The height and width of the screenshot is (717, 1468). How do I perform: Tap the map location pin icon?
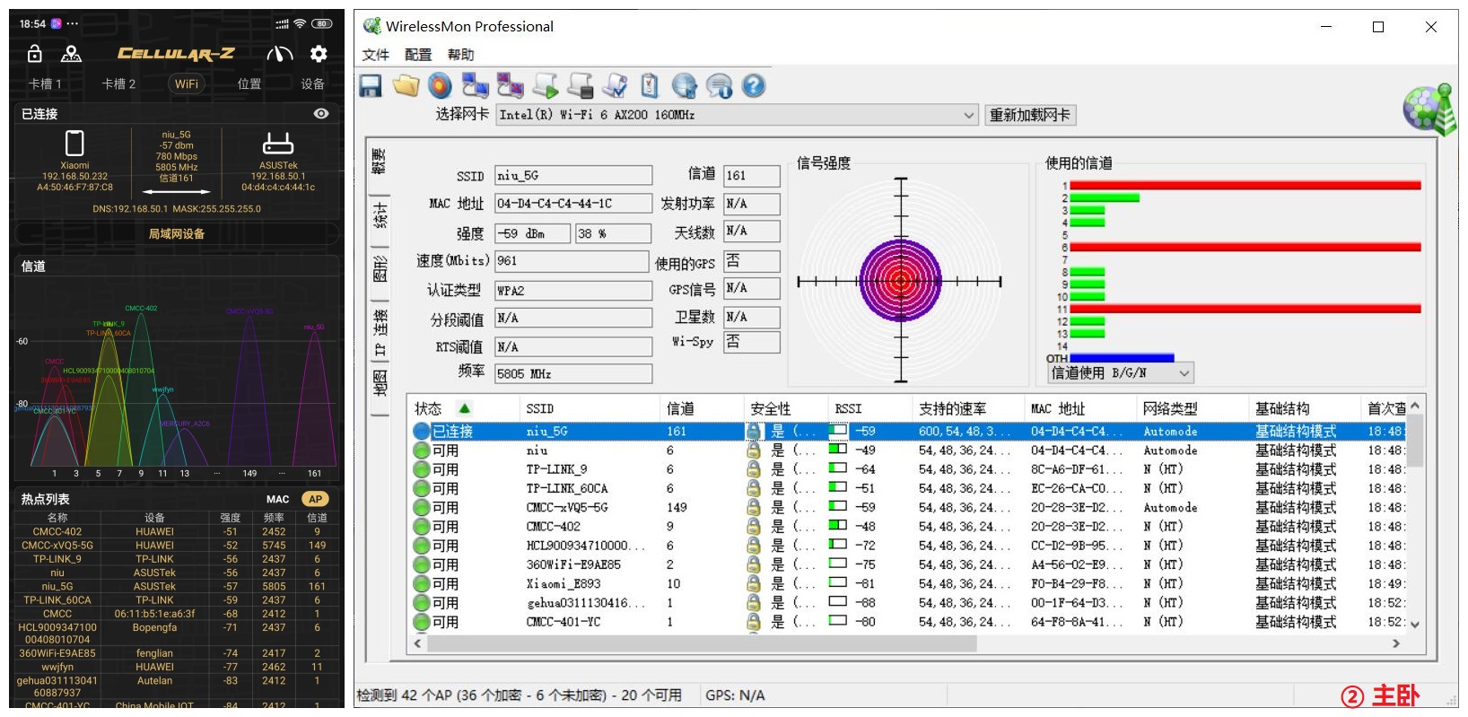[71, 54]
